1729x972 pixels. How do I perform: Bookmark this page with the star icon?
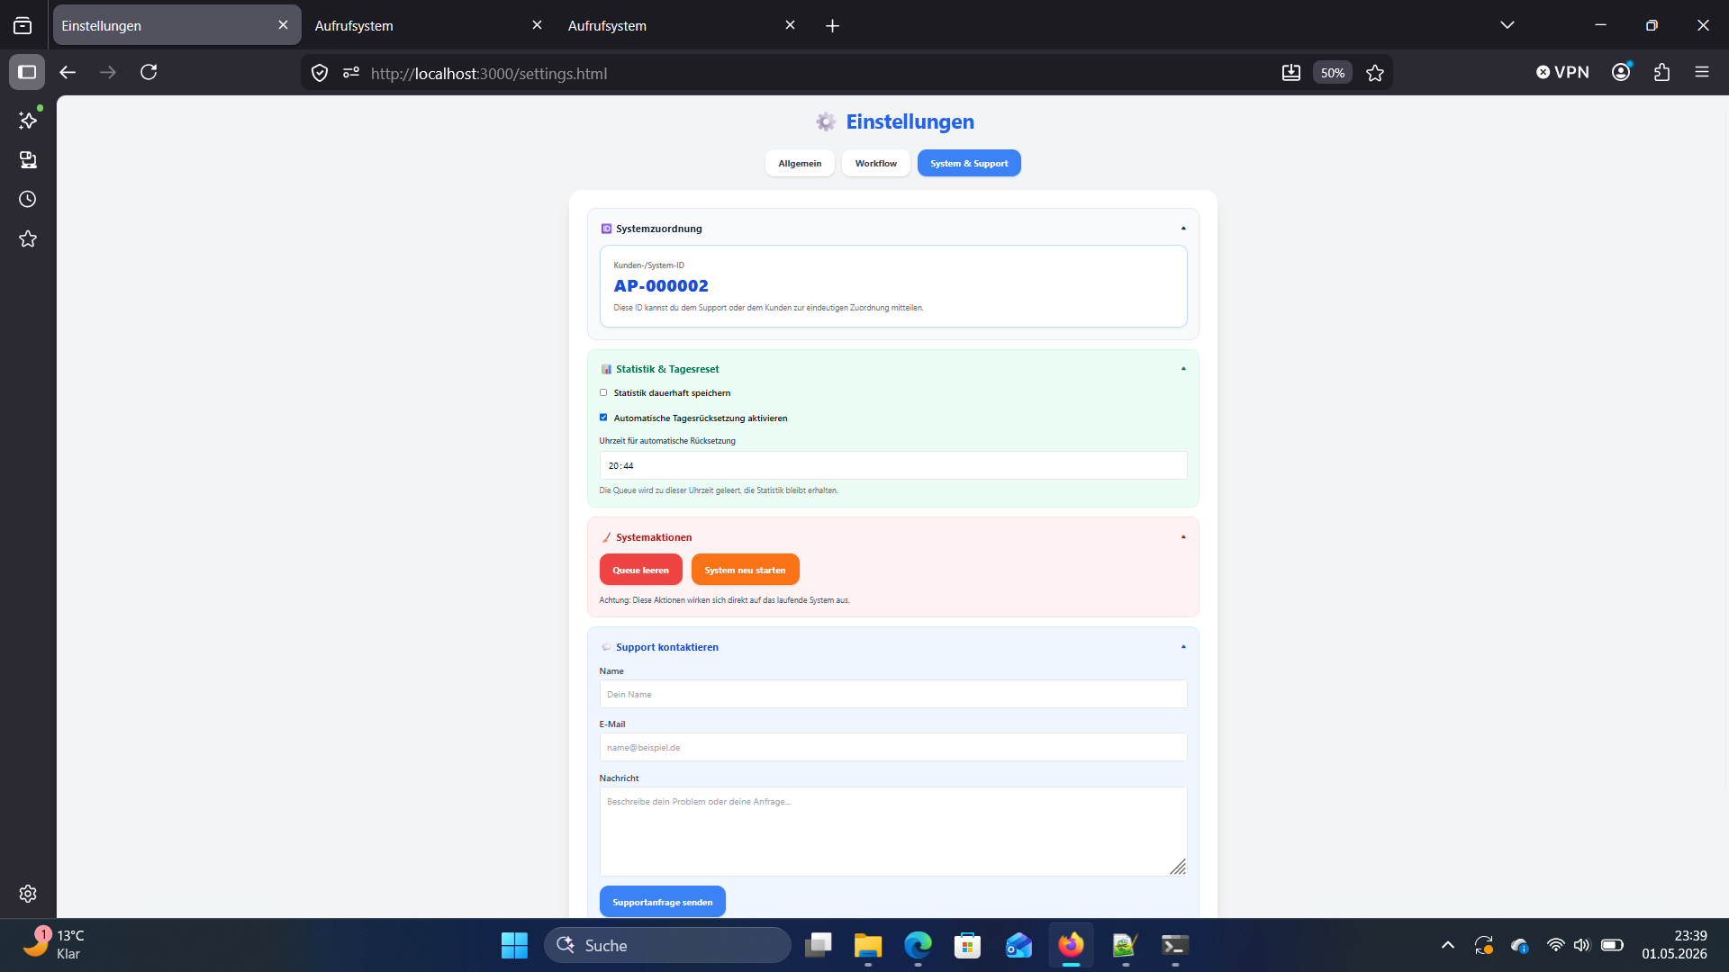point(1374,73)
